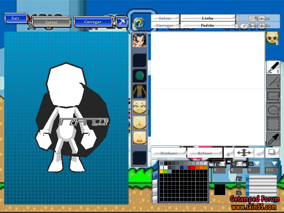Select the face with eyes thumbnail
This screenshot has height=213, width=284.
[x=139, y=107]
